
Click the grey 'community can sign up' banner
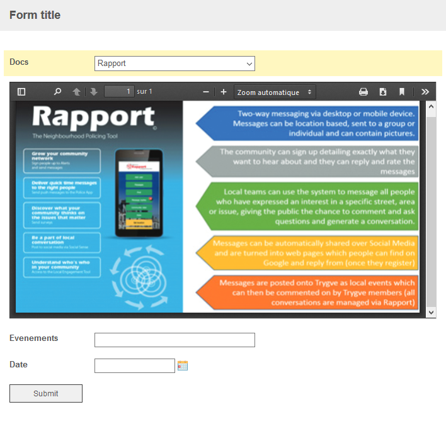tap(307, 162)
